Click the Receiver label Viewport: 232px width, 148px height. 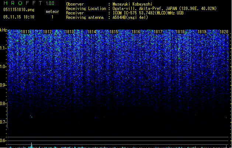pos(75,13)
